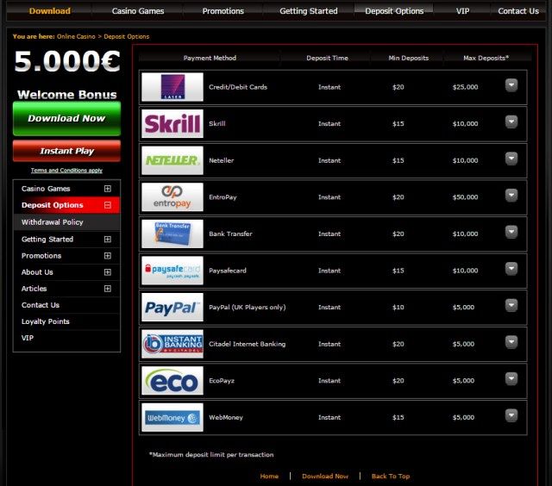Click the entropay logo
This screenshot has width=552, height=486.
pyautogui.click(x=172, y=197)
